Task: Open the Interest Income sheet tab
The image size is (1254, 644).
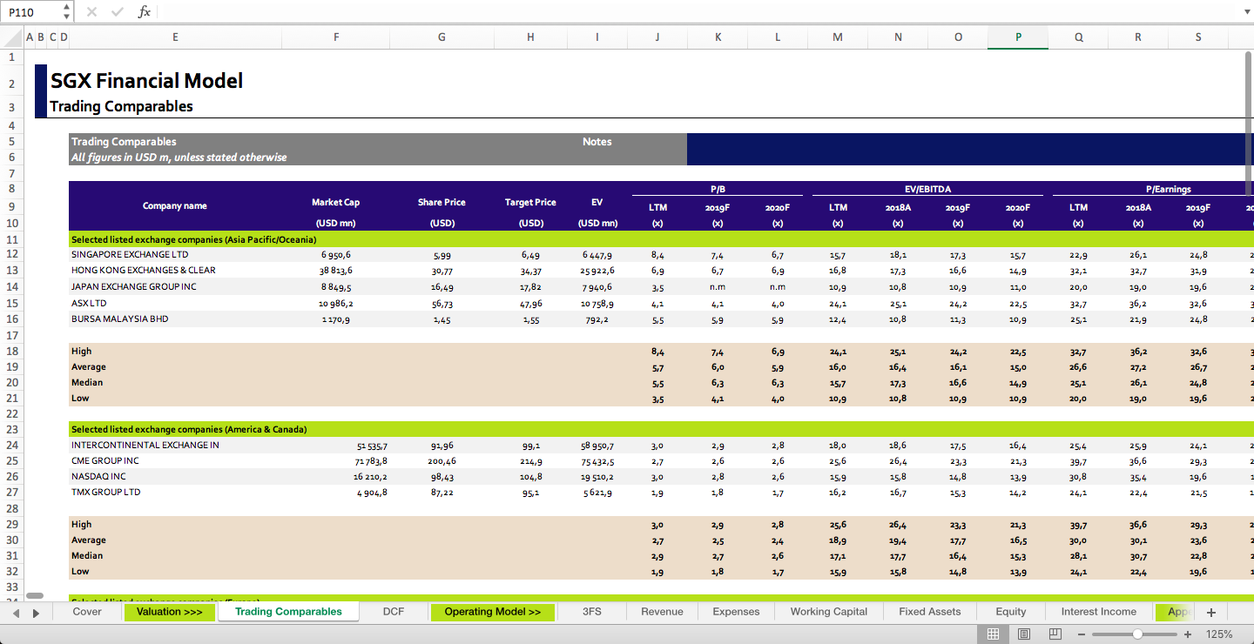Action: (x=1099, y=612)
